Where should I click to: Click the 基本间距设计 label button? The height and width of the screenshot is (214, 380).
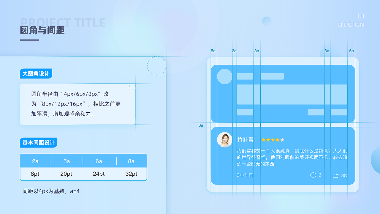coord(39,143)
